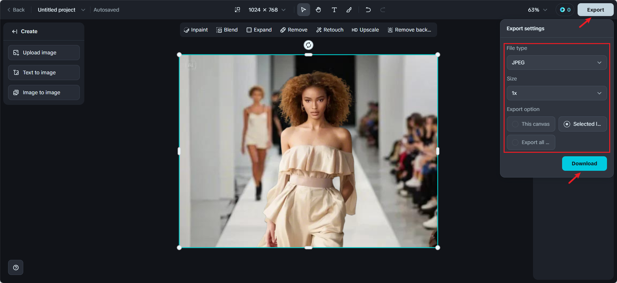Select the brush drawing tool
Viewport: 617px width, 283px height.
coord(349,10)
